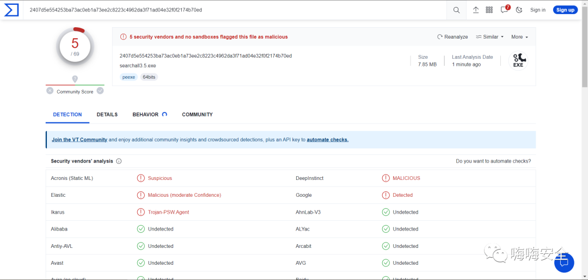
Task: Click the automate checks link
Action: pyautogui.click(x=328, y=140)
